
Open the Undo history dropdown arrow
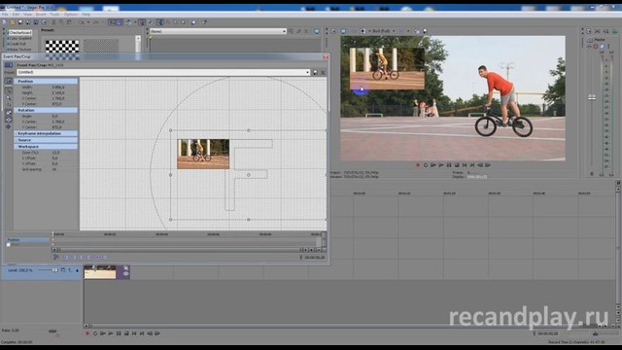[88, 22]
